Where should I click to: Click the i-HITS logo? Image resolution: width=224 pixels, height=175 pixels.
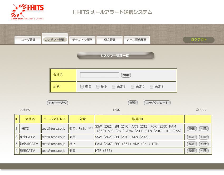[27, 12]
